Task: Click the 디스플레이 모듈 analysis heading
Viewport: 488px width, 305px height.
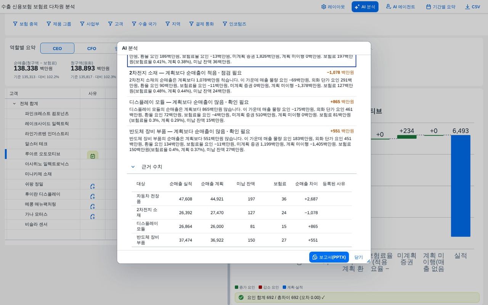Action: coord(189,102)
